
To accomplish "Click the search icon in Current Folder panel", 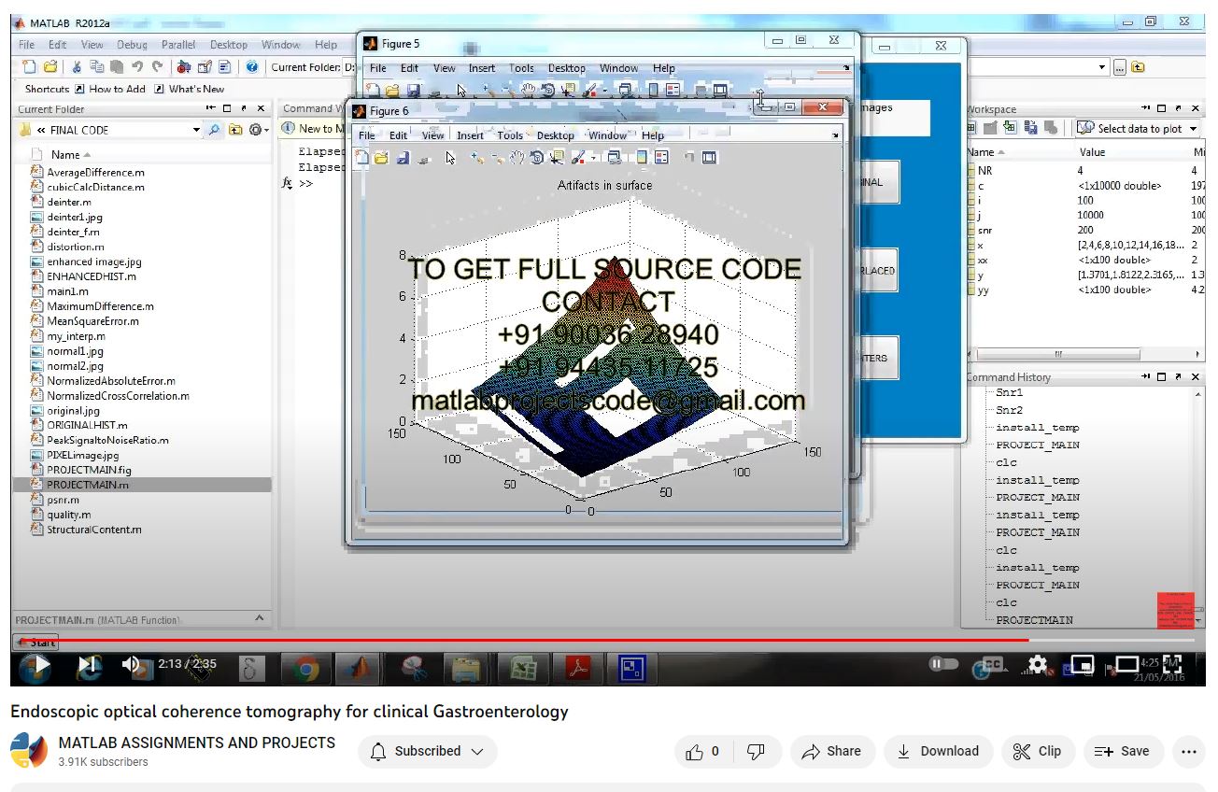I will [x=215, y=130].
